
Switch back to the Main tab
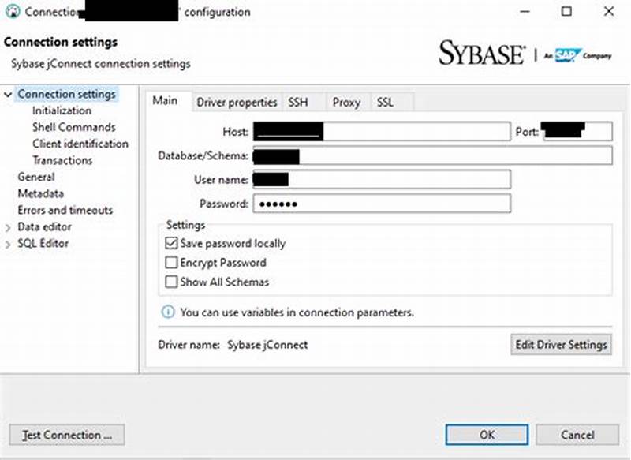point(166,101)
